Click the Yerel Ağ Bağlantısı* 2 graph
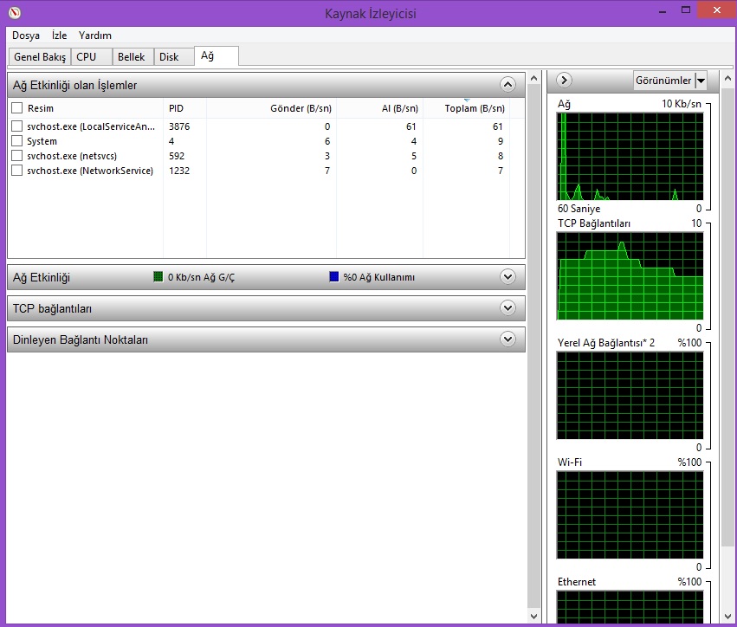The image size is (737, 627). click(630, 395)
